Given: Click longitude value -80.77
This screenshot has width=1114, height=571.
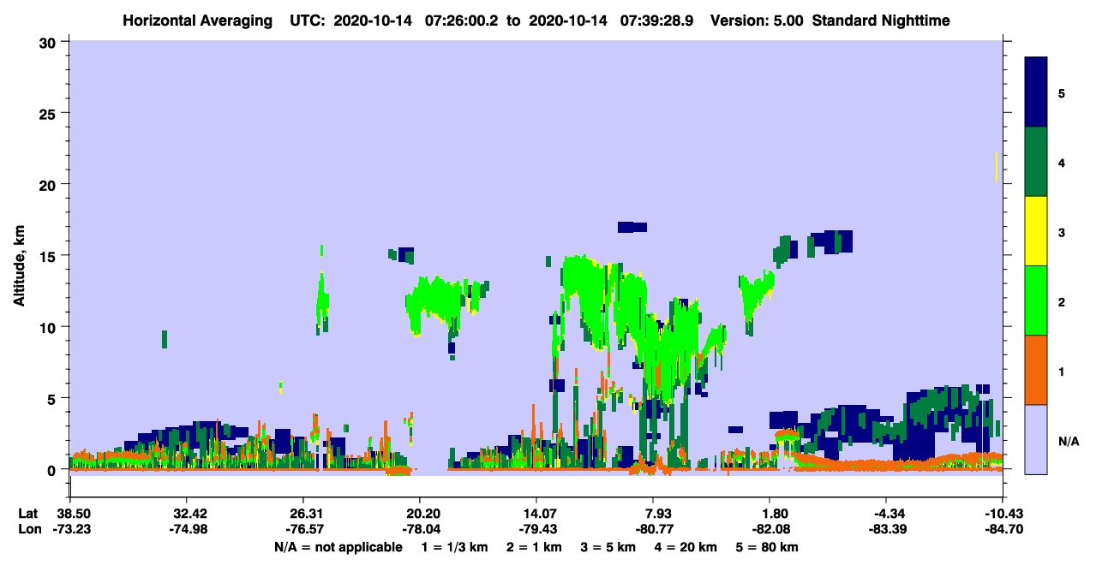Looking at the screenshot, I should pyautogui.click(x=653, y=529).
